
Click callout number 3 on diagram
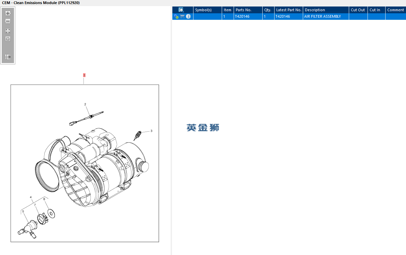(152, 131)
